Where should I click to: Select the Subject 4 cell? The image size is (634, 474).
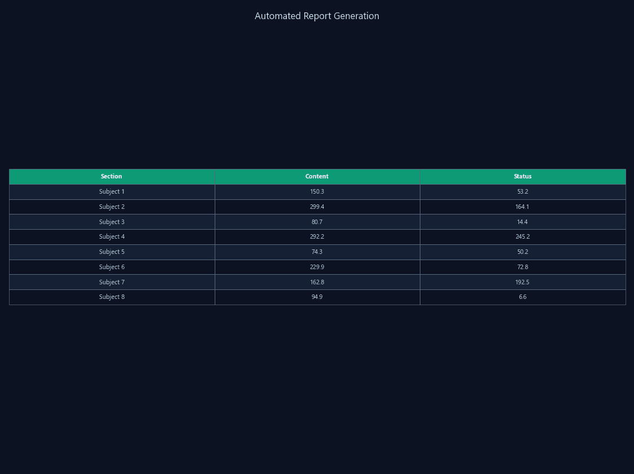112,237
